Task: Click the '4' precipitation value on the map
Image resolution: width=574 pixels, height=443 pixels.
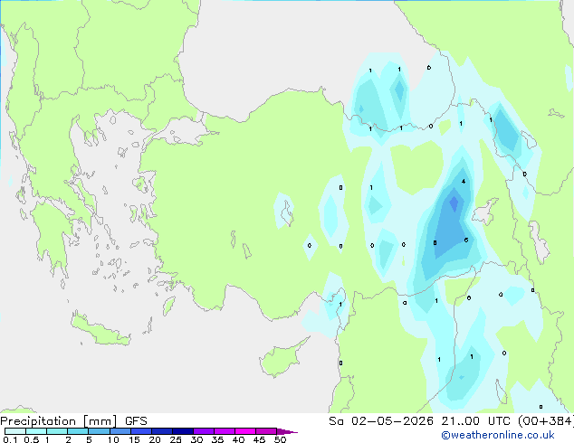Action: 464,182
